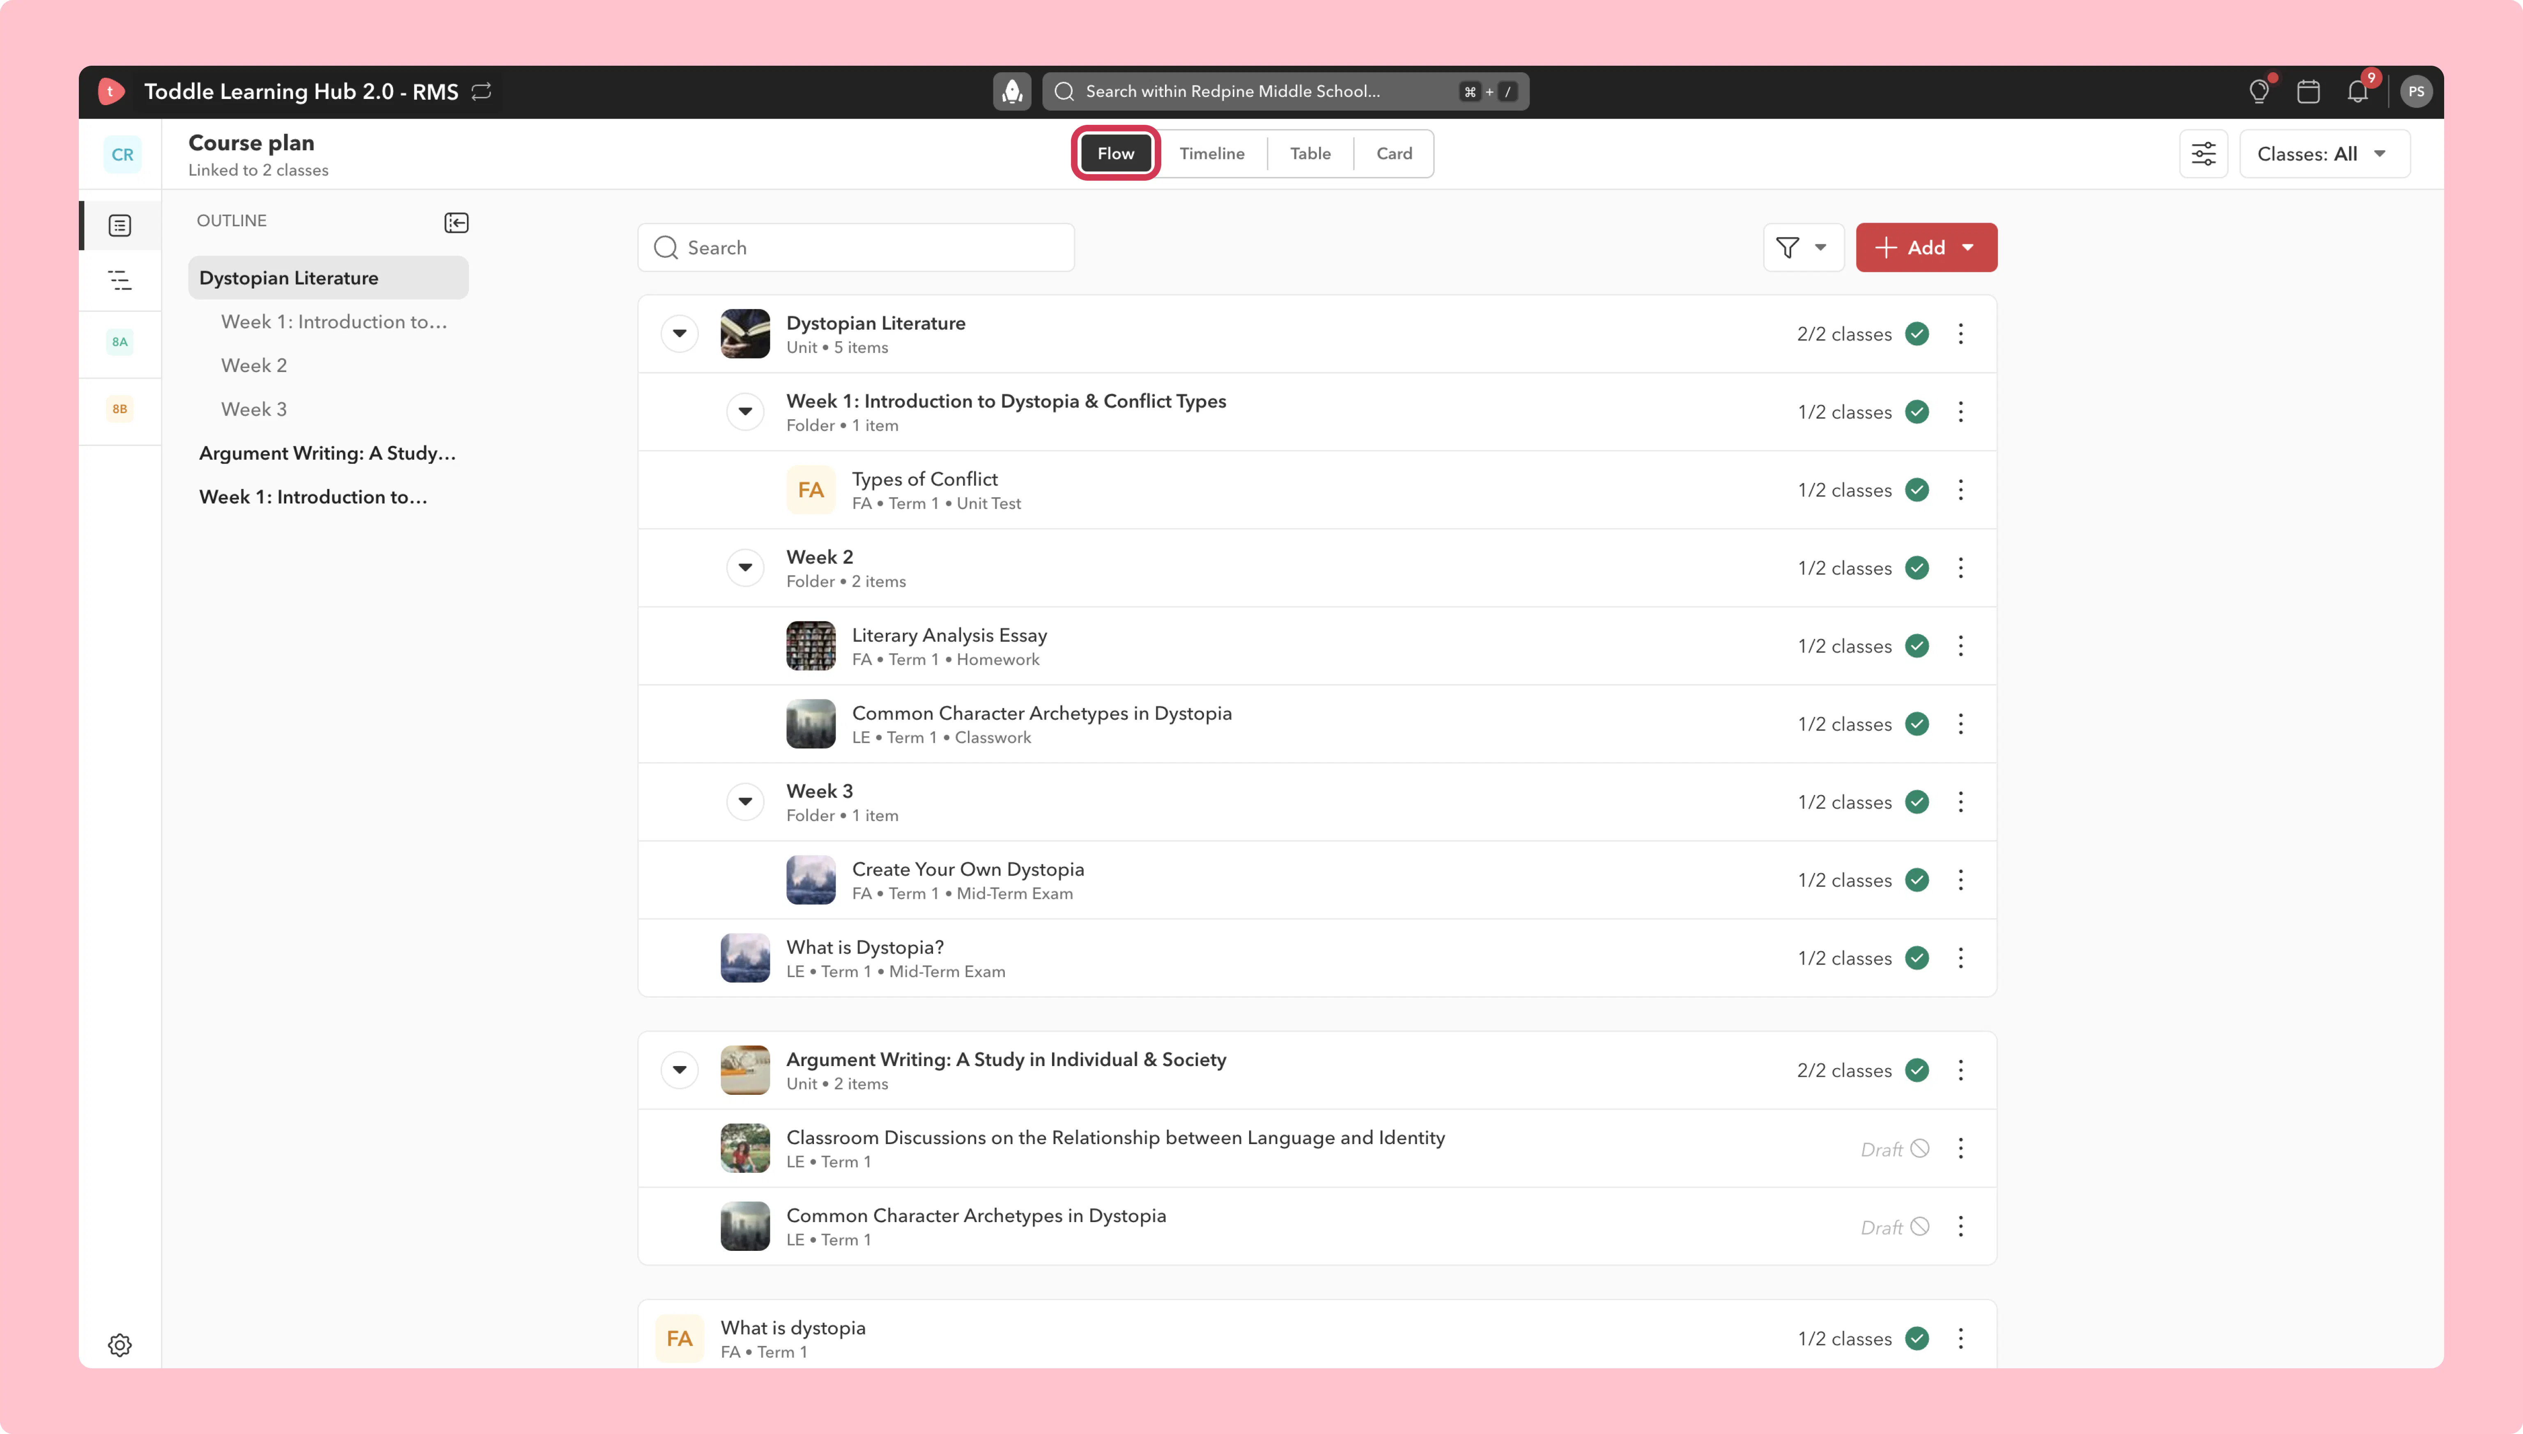Image resolution: width=2523 pixels, height=1434 pixels.
Task: Open more options for Types of Conflict
Action: point(1961,490)
